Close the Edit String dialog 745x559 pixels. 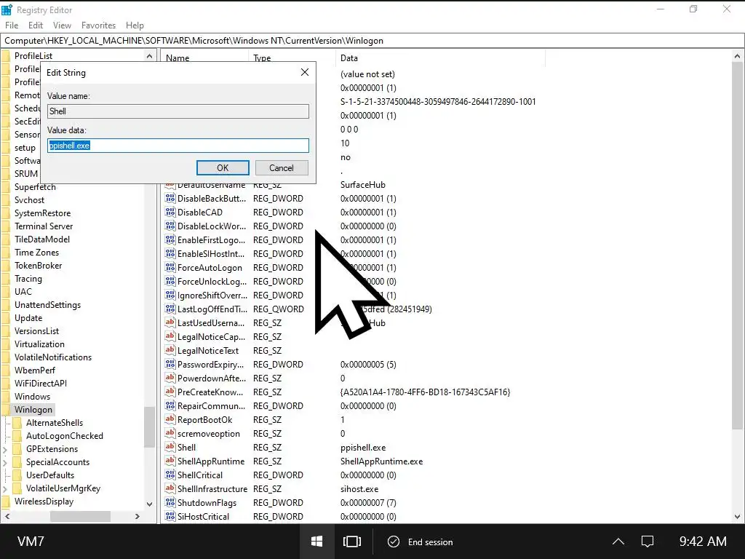(x=305, y=72)
